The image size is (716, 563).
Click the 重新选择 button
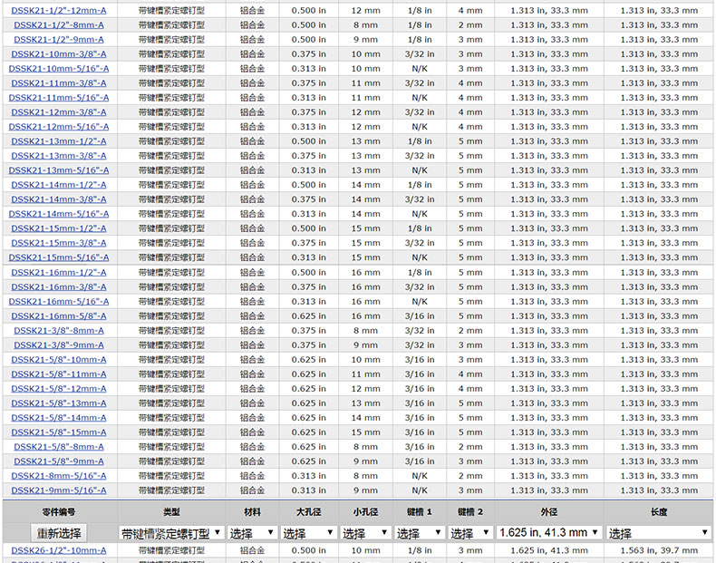pos(59,533)
